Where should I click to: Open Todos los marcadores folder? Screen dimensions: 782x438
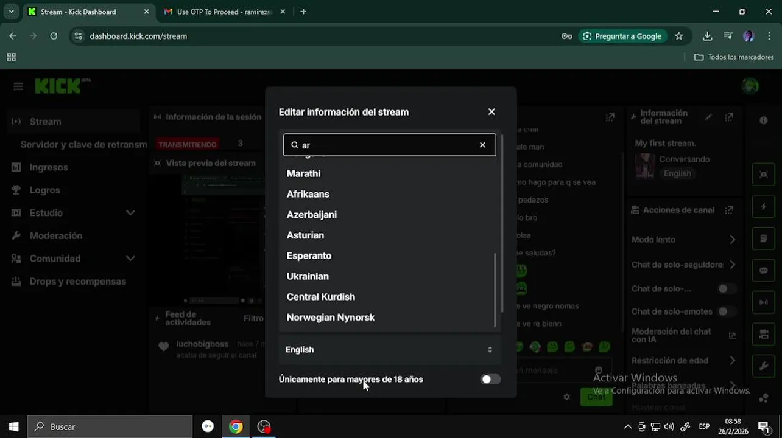pyautogui.click(x=734, y=57)
